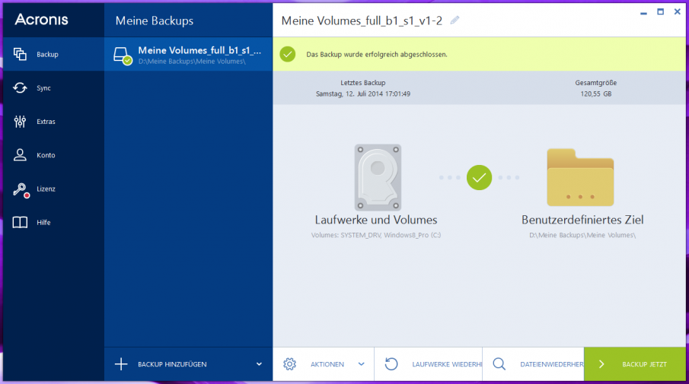Screen dimensions: 689x384
Task: Click the Acronis logo
Action: tap(42, 19)
